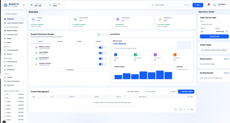This screenshot has height=123, width=230.
Task: Open settings for Progress Overview widget
Action: point(105,64)
